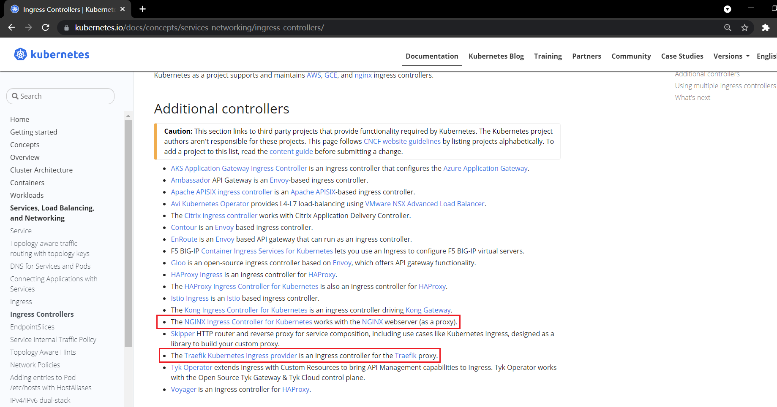Open Kong Ingress Controller for Kubernetes link

click(x=246, y=310)
